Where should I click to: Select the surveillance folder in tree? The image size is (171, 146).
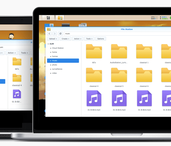tap(57, 69)
